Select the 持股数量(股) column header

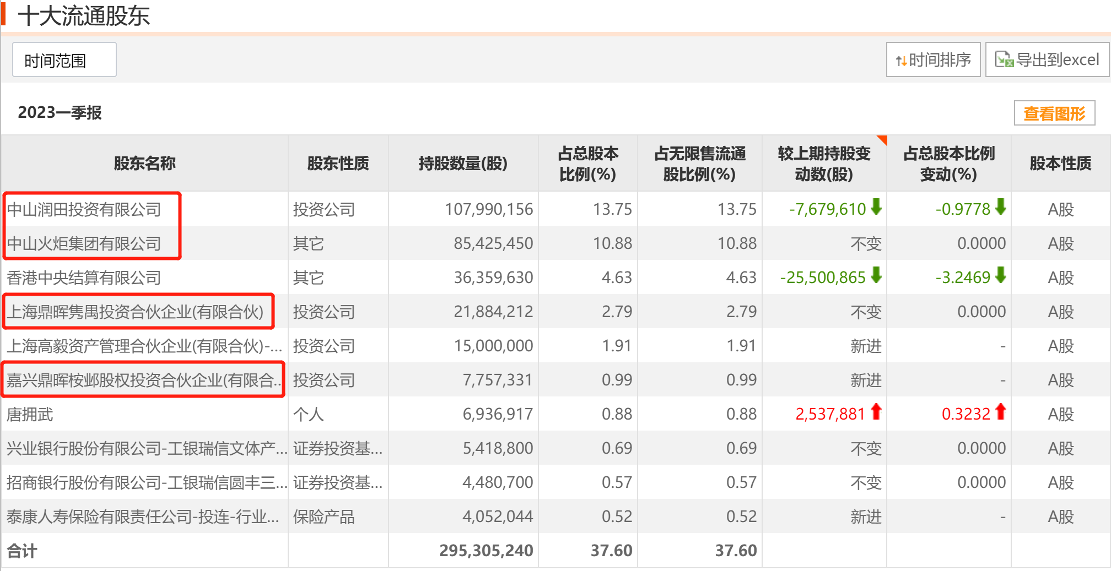pos(463,163)
